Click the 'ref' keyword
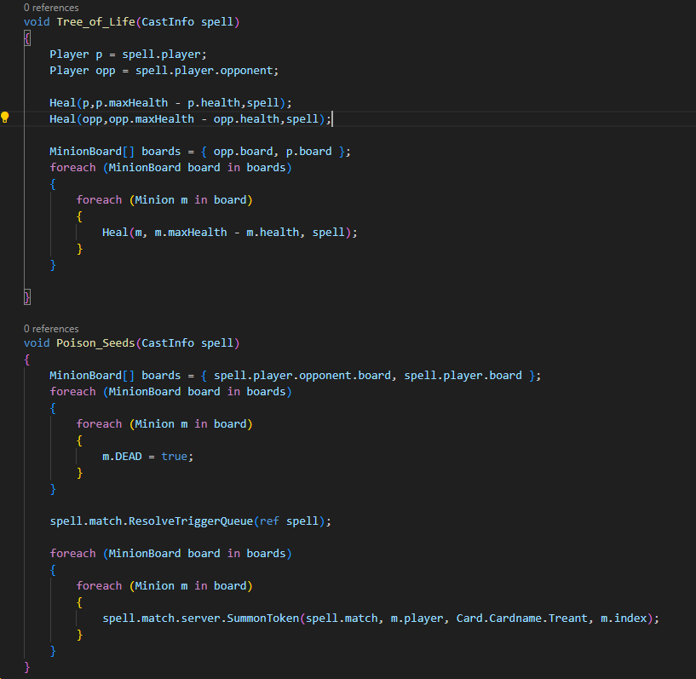This screenshot has height=679, width=696. click(269, 521)
